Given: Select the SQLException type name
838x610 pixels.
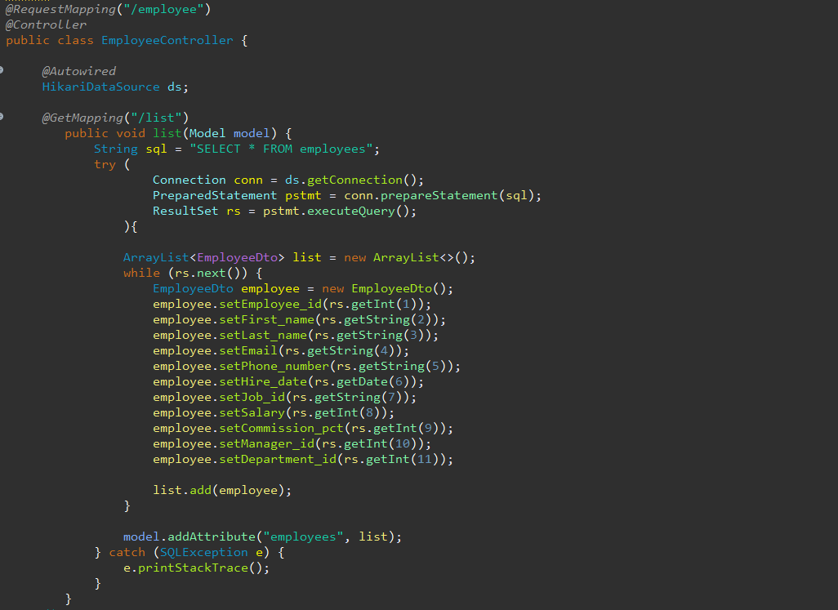Looking at the screenshot, I should [204, 552].
